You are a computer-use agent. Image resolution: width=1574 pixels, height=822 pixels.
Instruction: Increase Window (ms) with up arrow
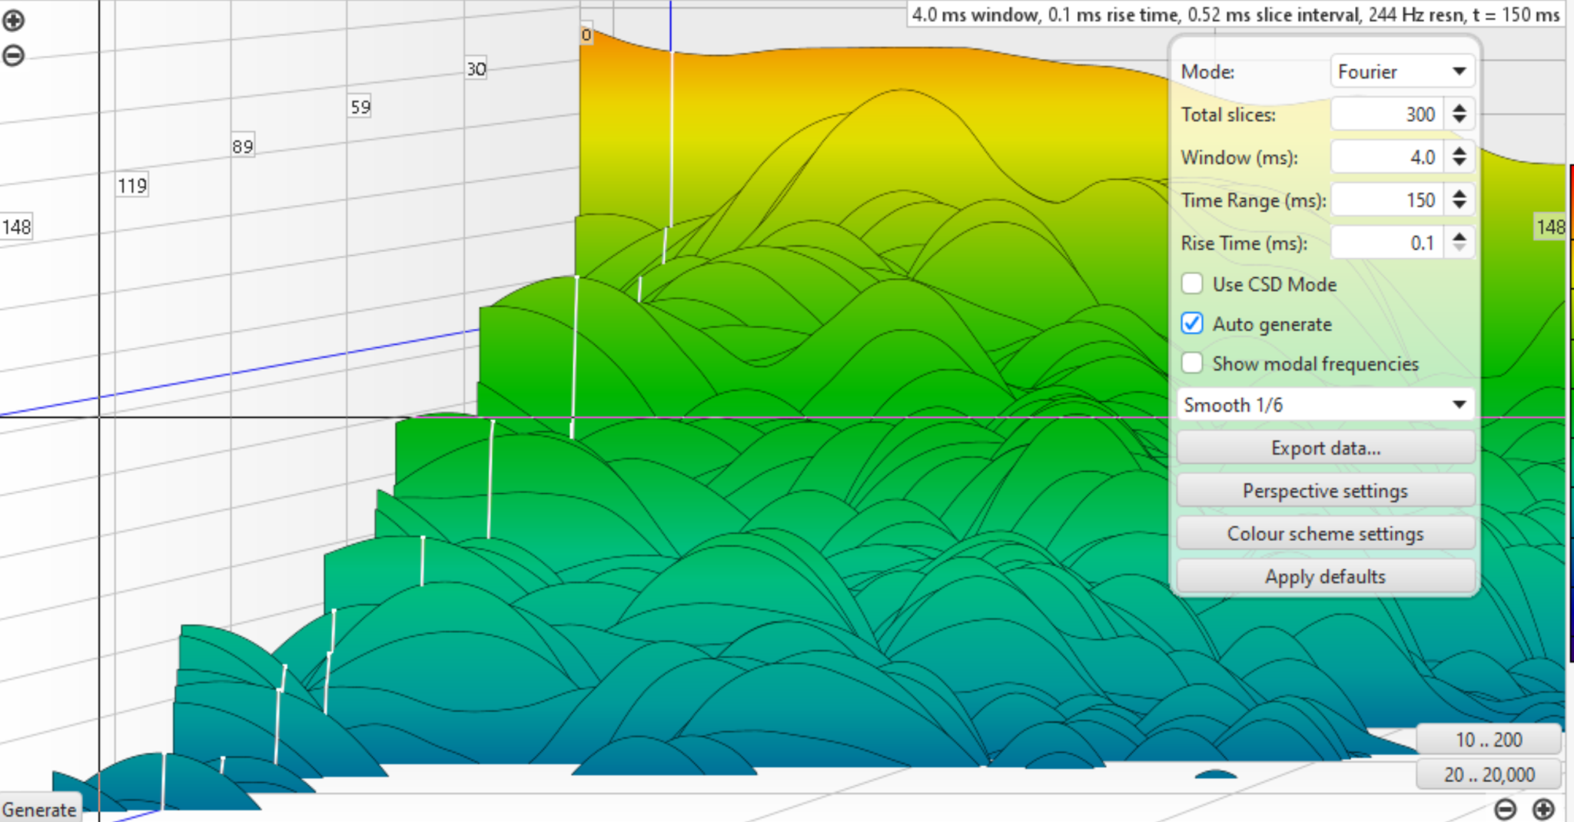(1459, 151)
